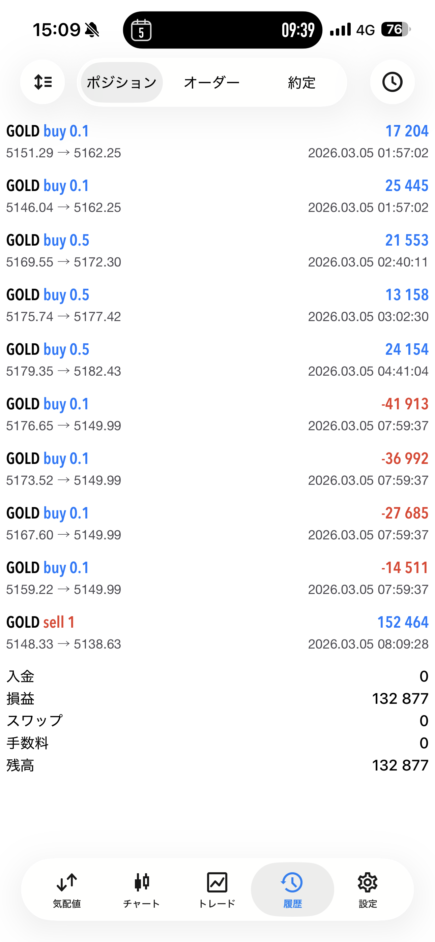Switch to the 約定 deals tab
Image resolution: width=435 pixels, height=942 pixels.
[x=301, y=82]
